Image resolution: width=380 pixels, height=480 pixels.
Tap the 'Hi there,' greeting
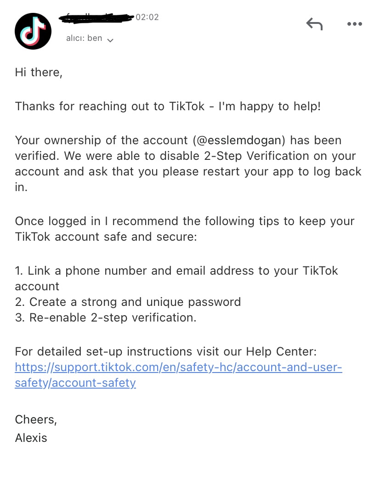point(39,73)
